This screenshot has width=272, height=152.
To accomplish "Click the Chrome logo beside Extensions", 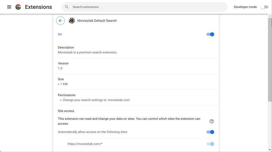I will [x=18, y=7].
